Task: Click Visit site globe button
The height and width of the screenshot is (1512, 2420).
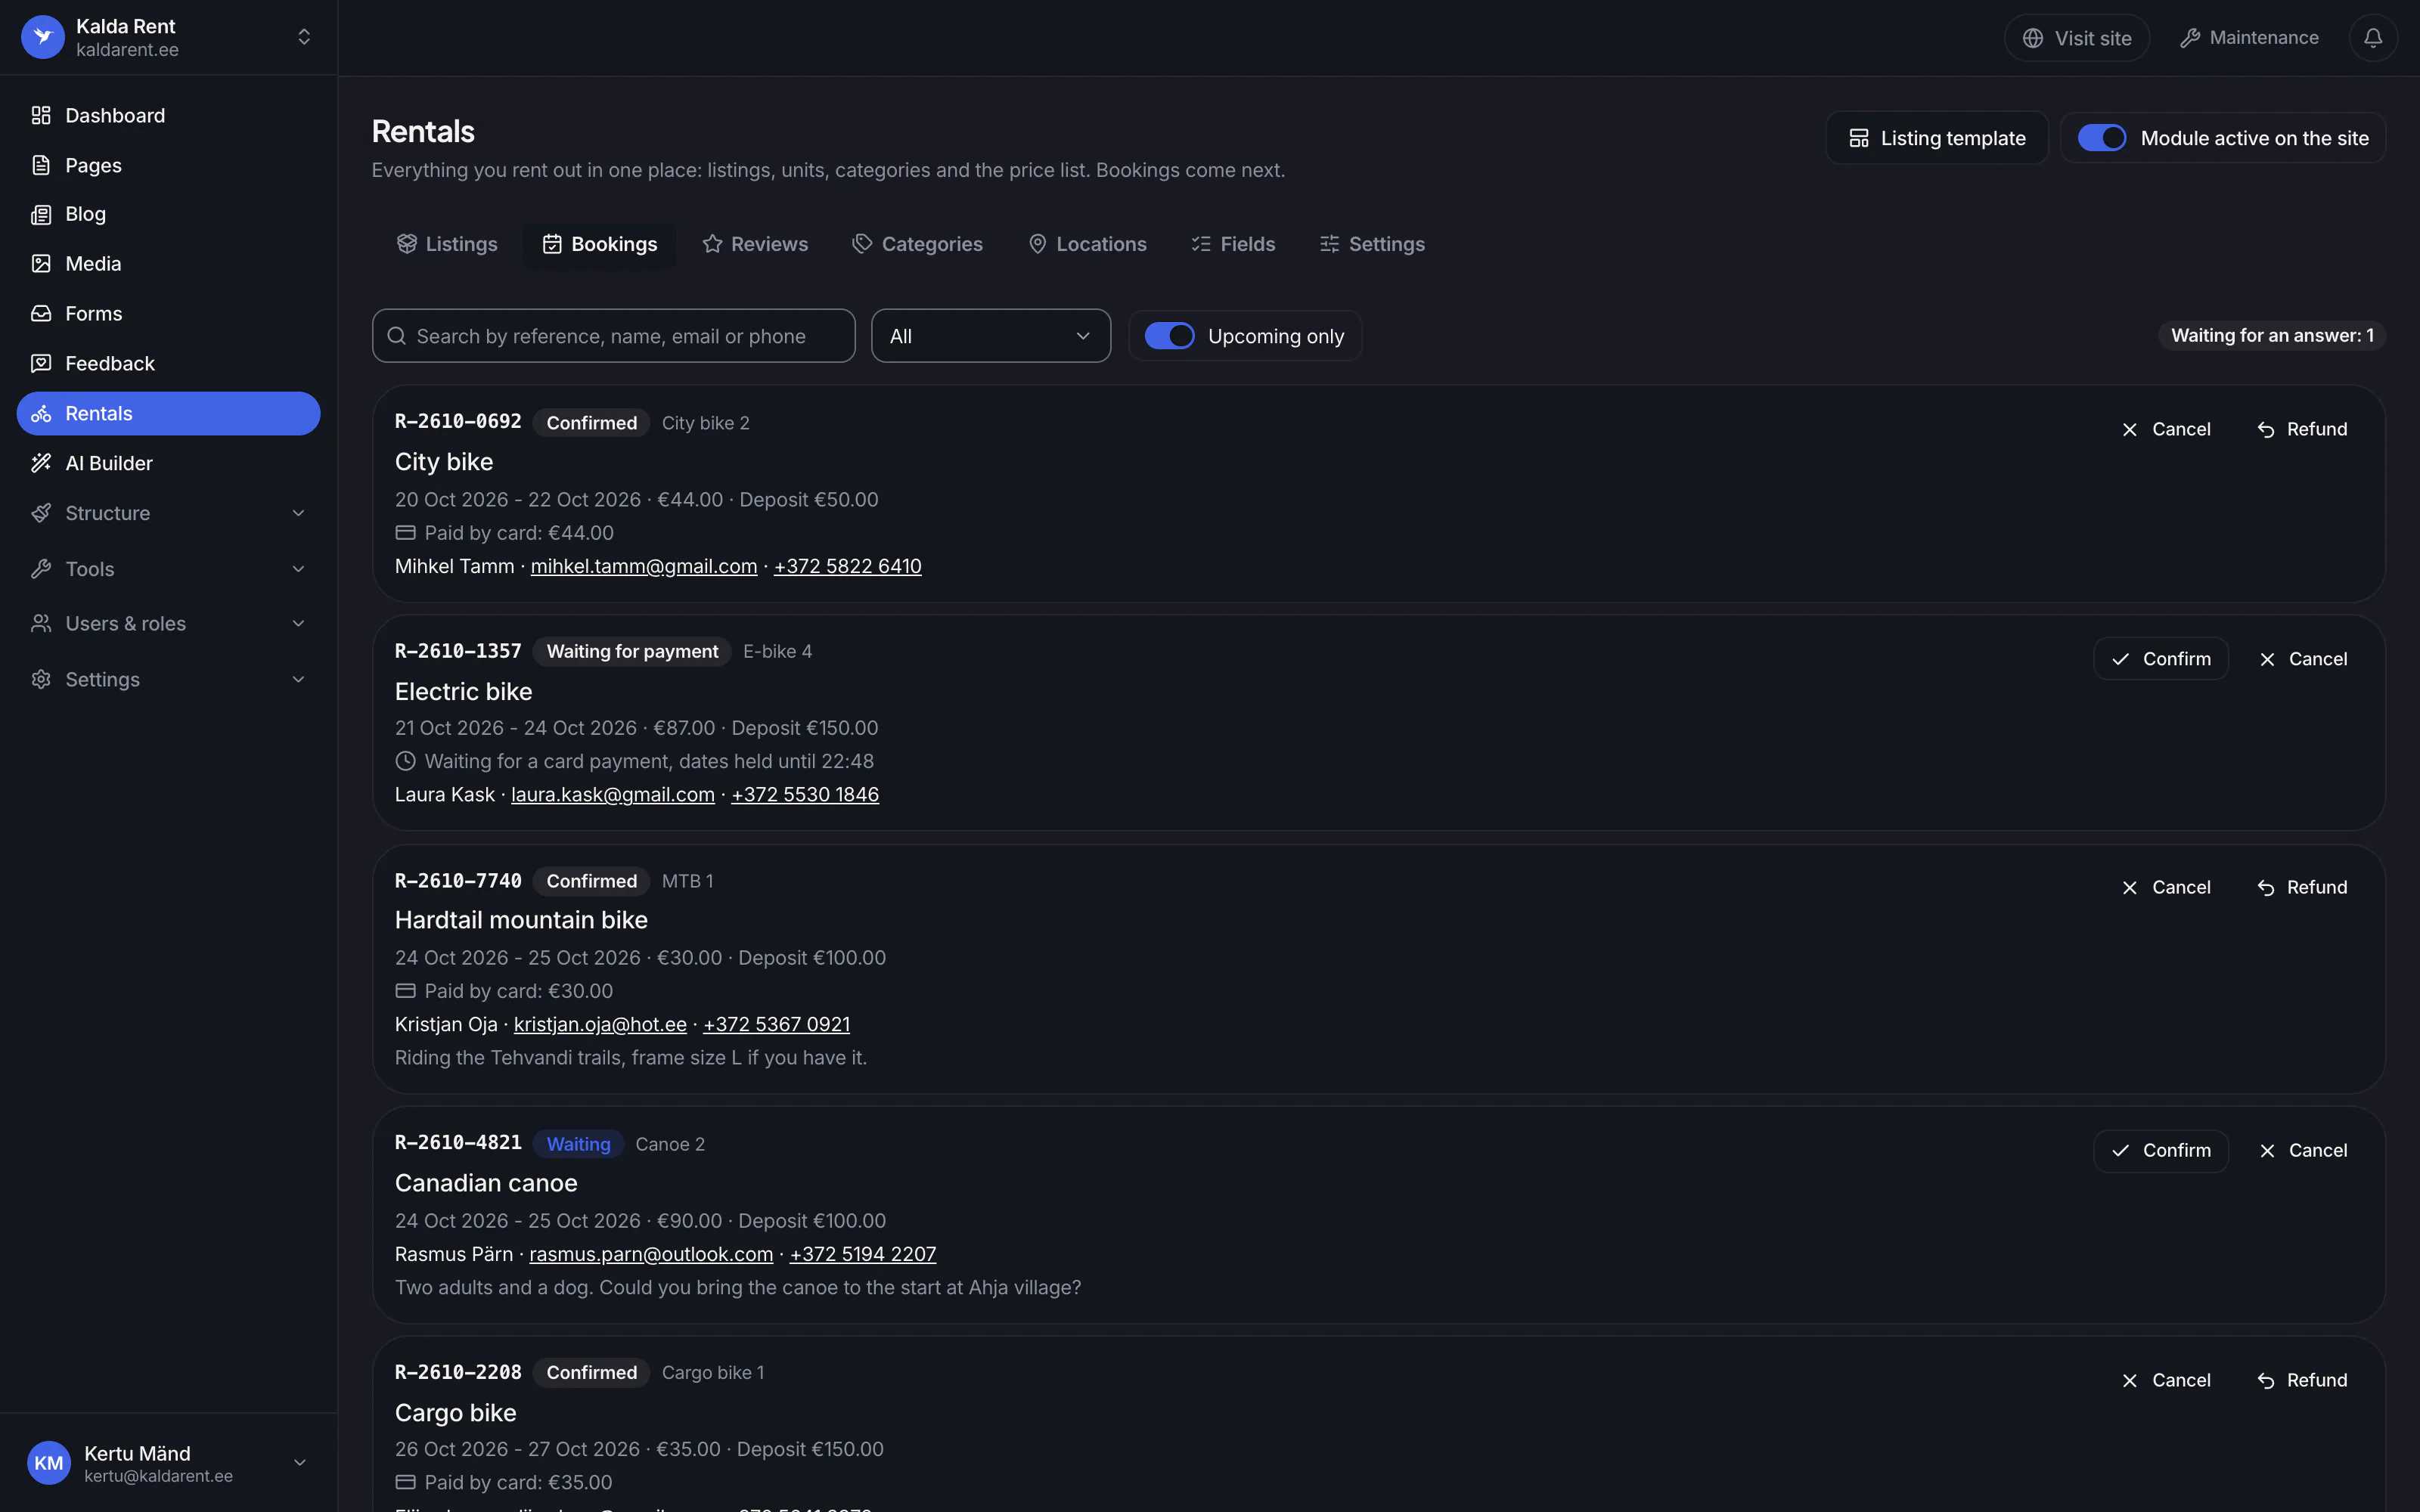Action: [x=2076, y=38]
